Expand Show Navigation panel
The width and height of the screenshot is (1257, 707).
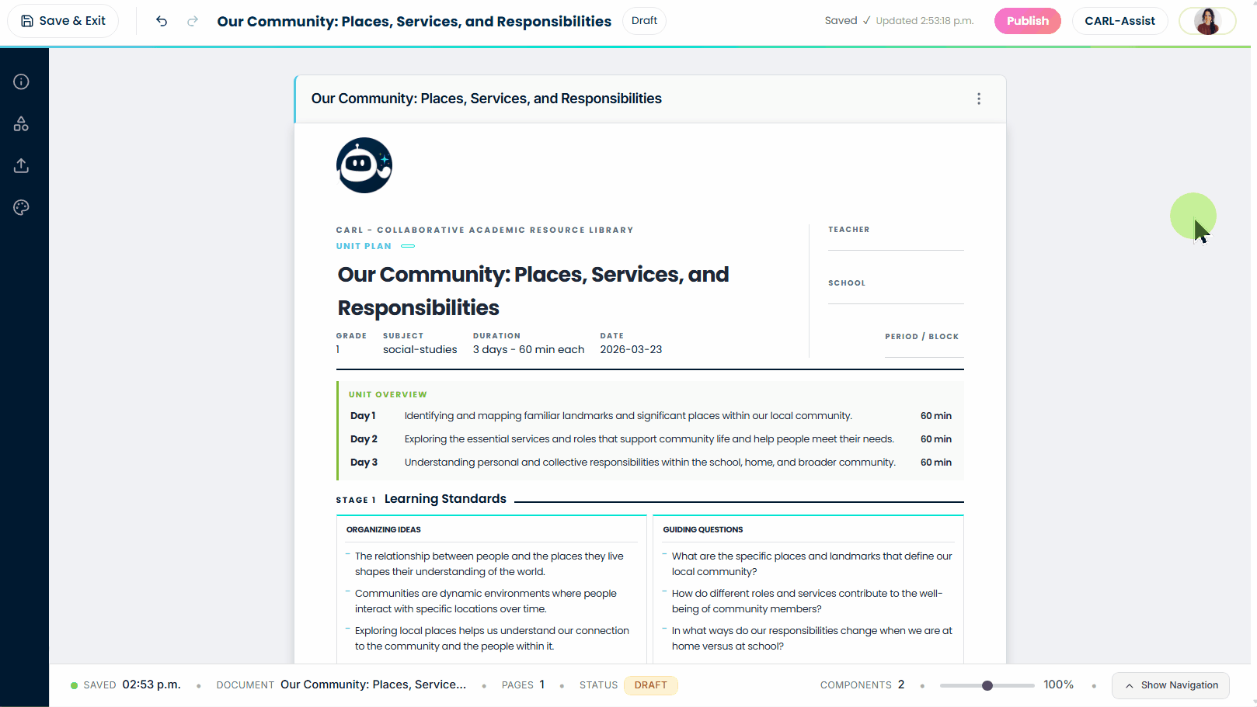point(1170,685)
